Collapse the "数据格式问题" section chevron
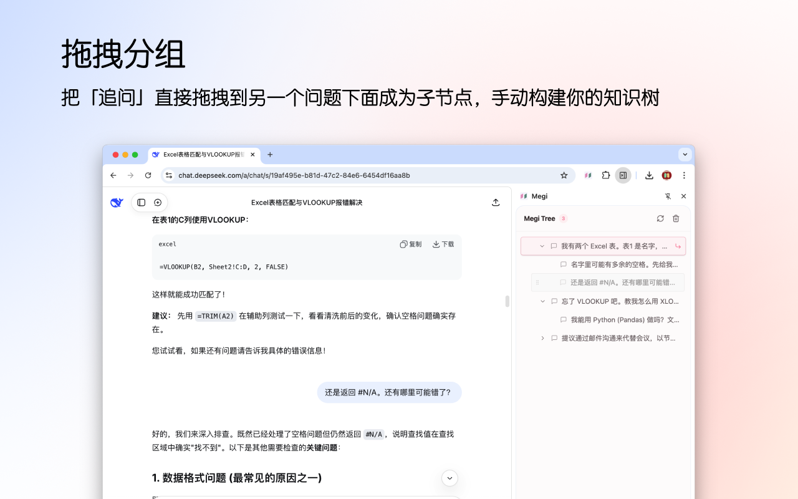Viewport: 798px width, 499px height. tap(449, 478)
